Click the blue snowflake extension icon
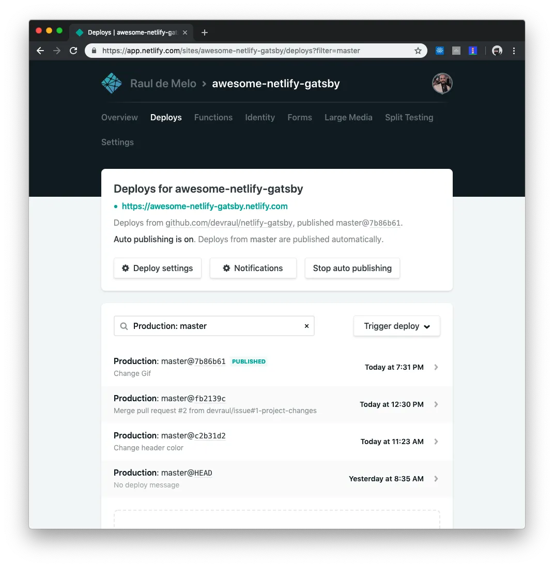This screenshot has height=567, width=554. [440, 51]
